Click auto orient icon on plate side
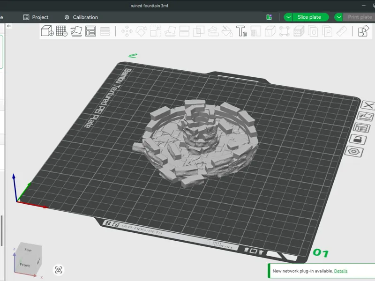Viewport: 375px width, 281px height. tap(365, 116)
